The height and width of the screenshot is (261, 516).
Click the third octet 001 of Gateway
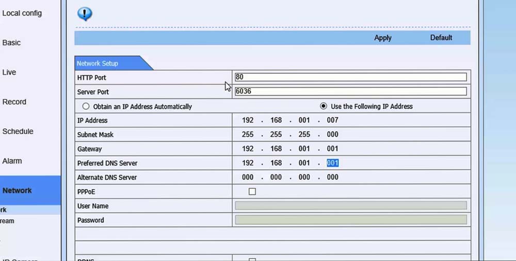[304, 149]
